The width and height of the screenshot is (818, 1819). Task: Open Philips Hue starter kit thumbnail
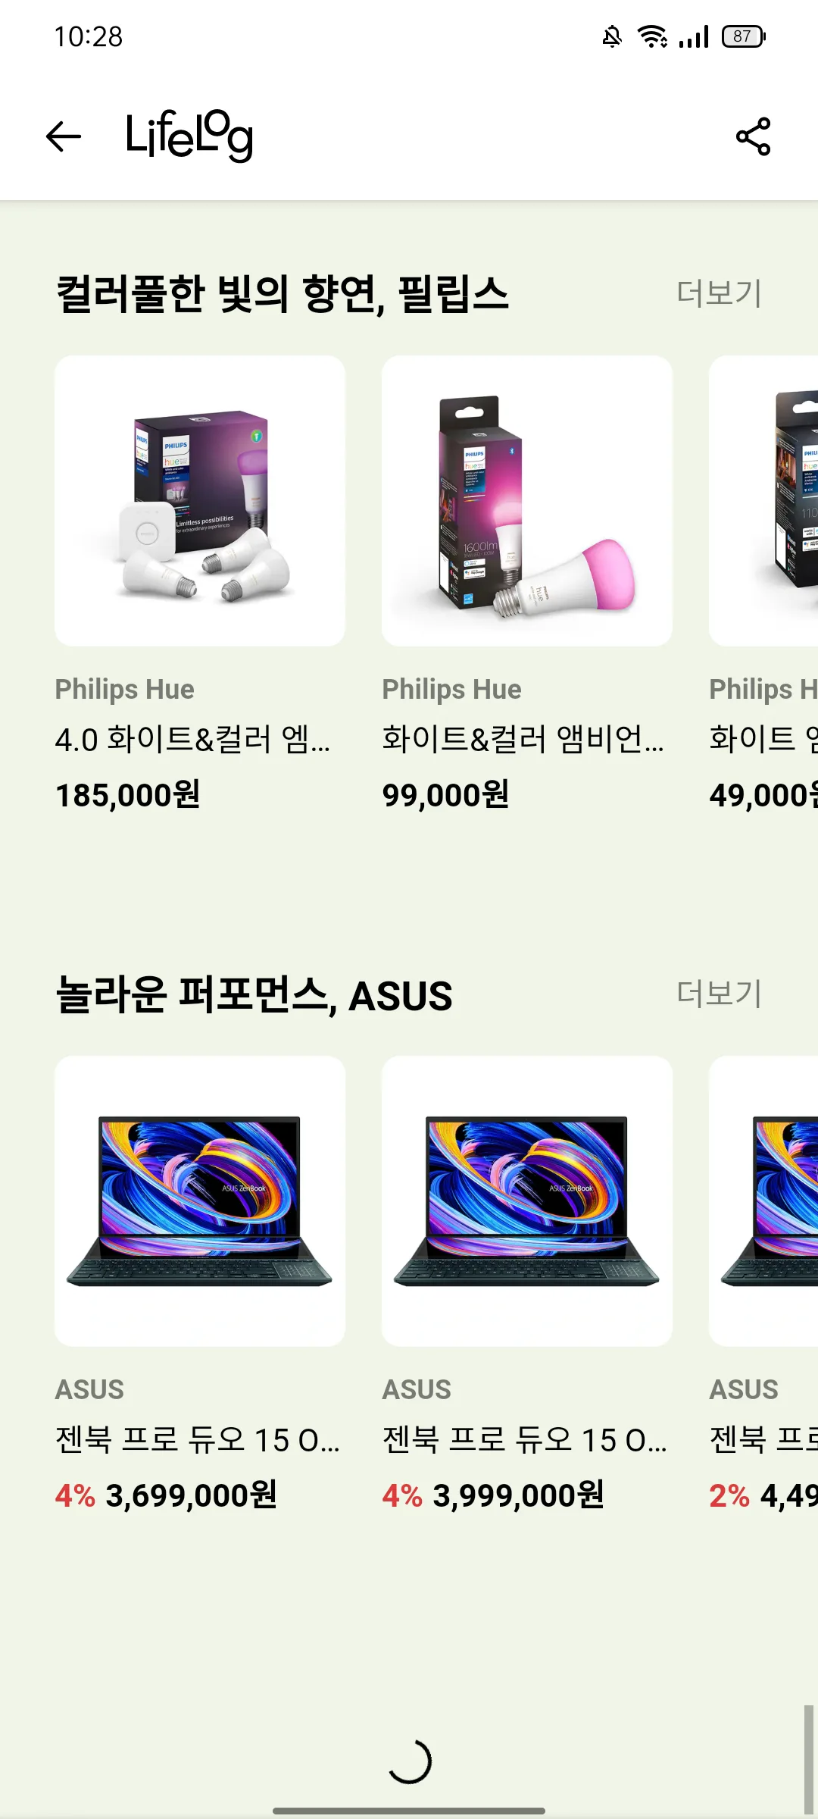click(x=200, y=501)
